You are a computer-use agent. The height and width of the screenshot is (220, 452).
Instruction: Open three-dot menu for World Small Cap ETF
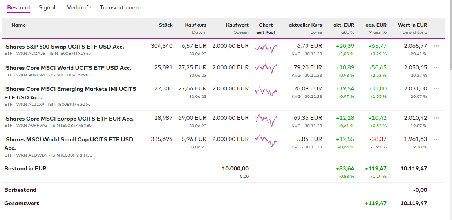coord(436,139)
